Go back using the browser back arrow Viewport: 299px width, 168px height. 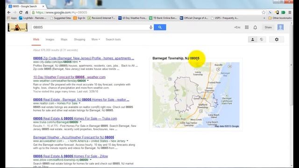pyautogui.click(x=9, y=13)
